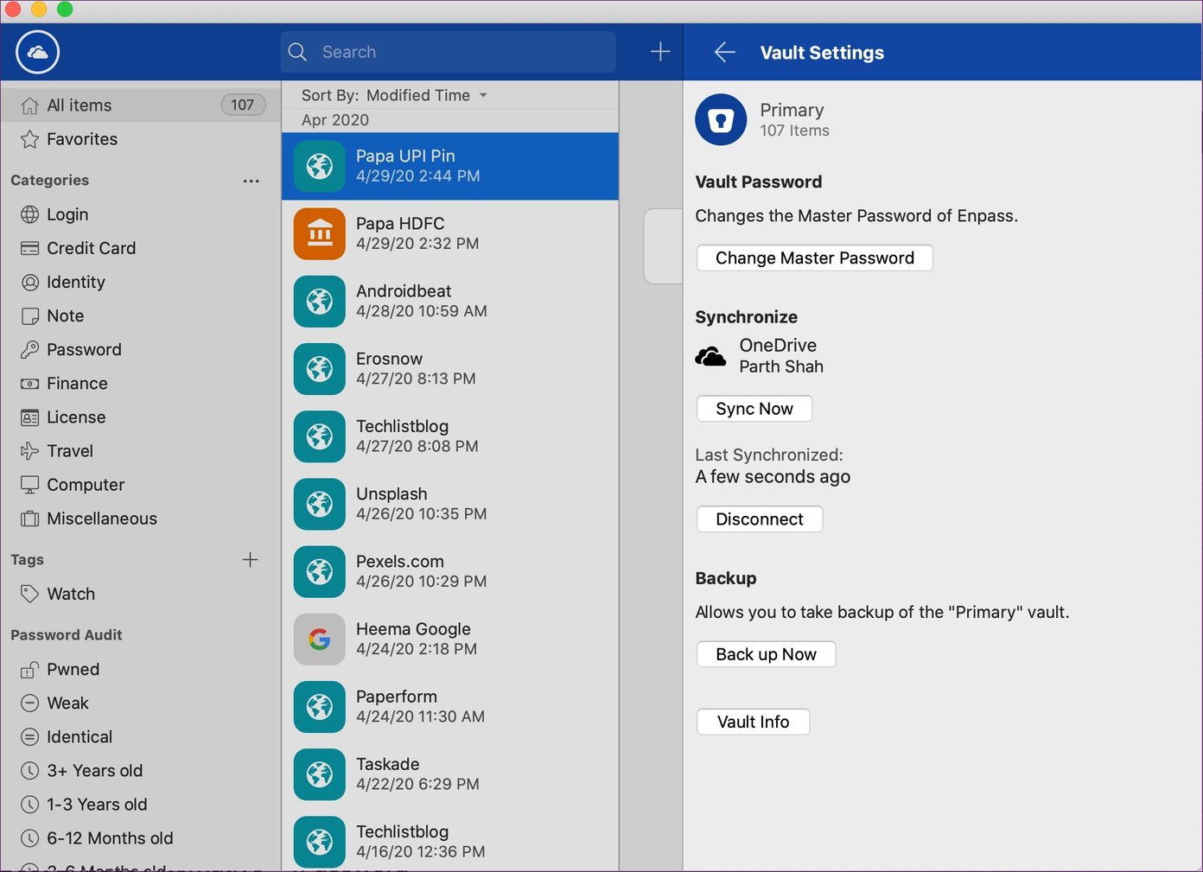
Task: Select the Finance category
Action: pyautogui.click(x=140, y=383)
